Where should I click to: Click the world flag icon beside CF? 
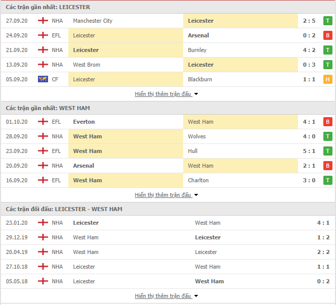click(43, 79)
